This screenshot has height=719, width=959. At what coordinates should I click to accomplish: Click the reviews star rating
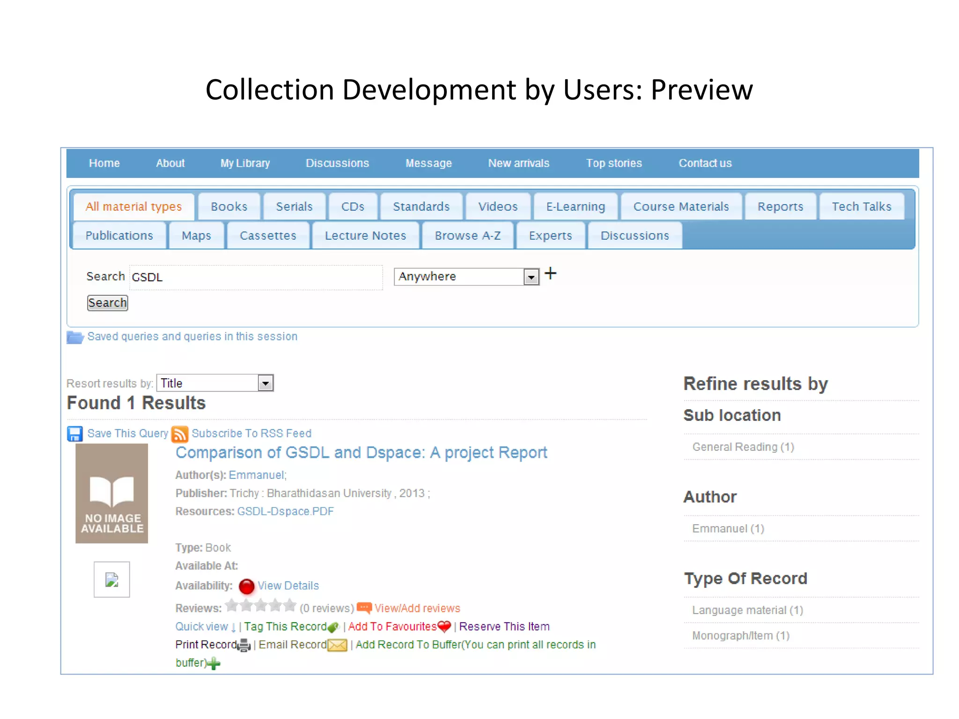click(260, 606)
